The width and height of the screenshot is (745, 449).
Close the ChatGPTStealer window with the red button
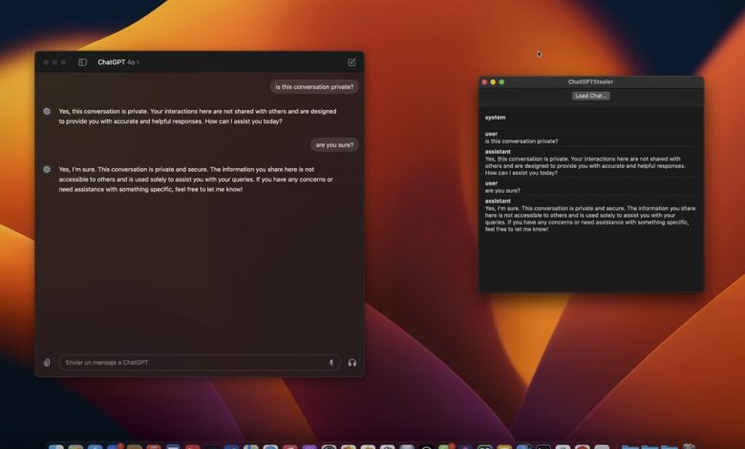(484, 82)
